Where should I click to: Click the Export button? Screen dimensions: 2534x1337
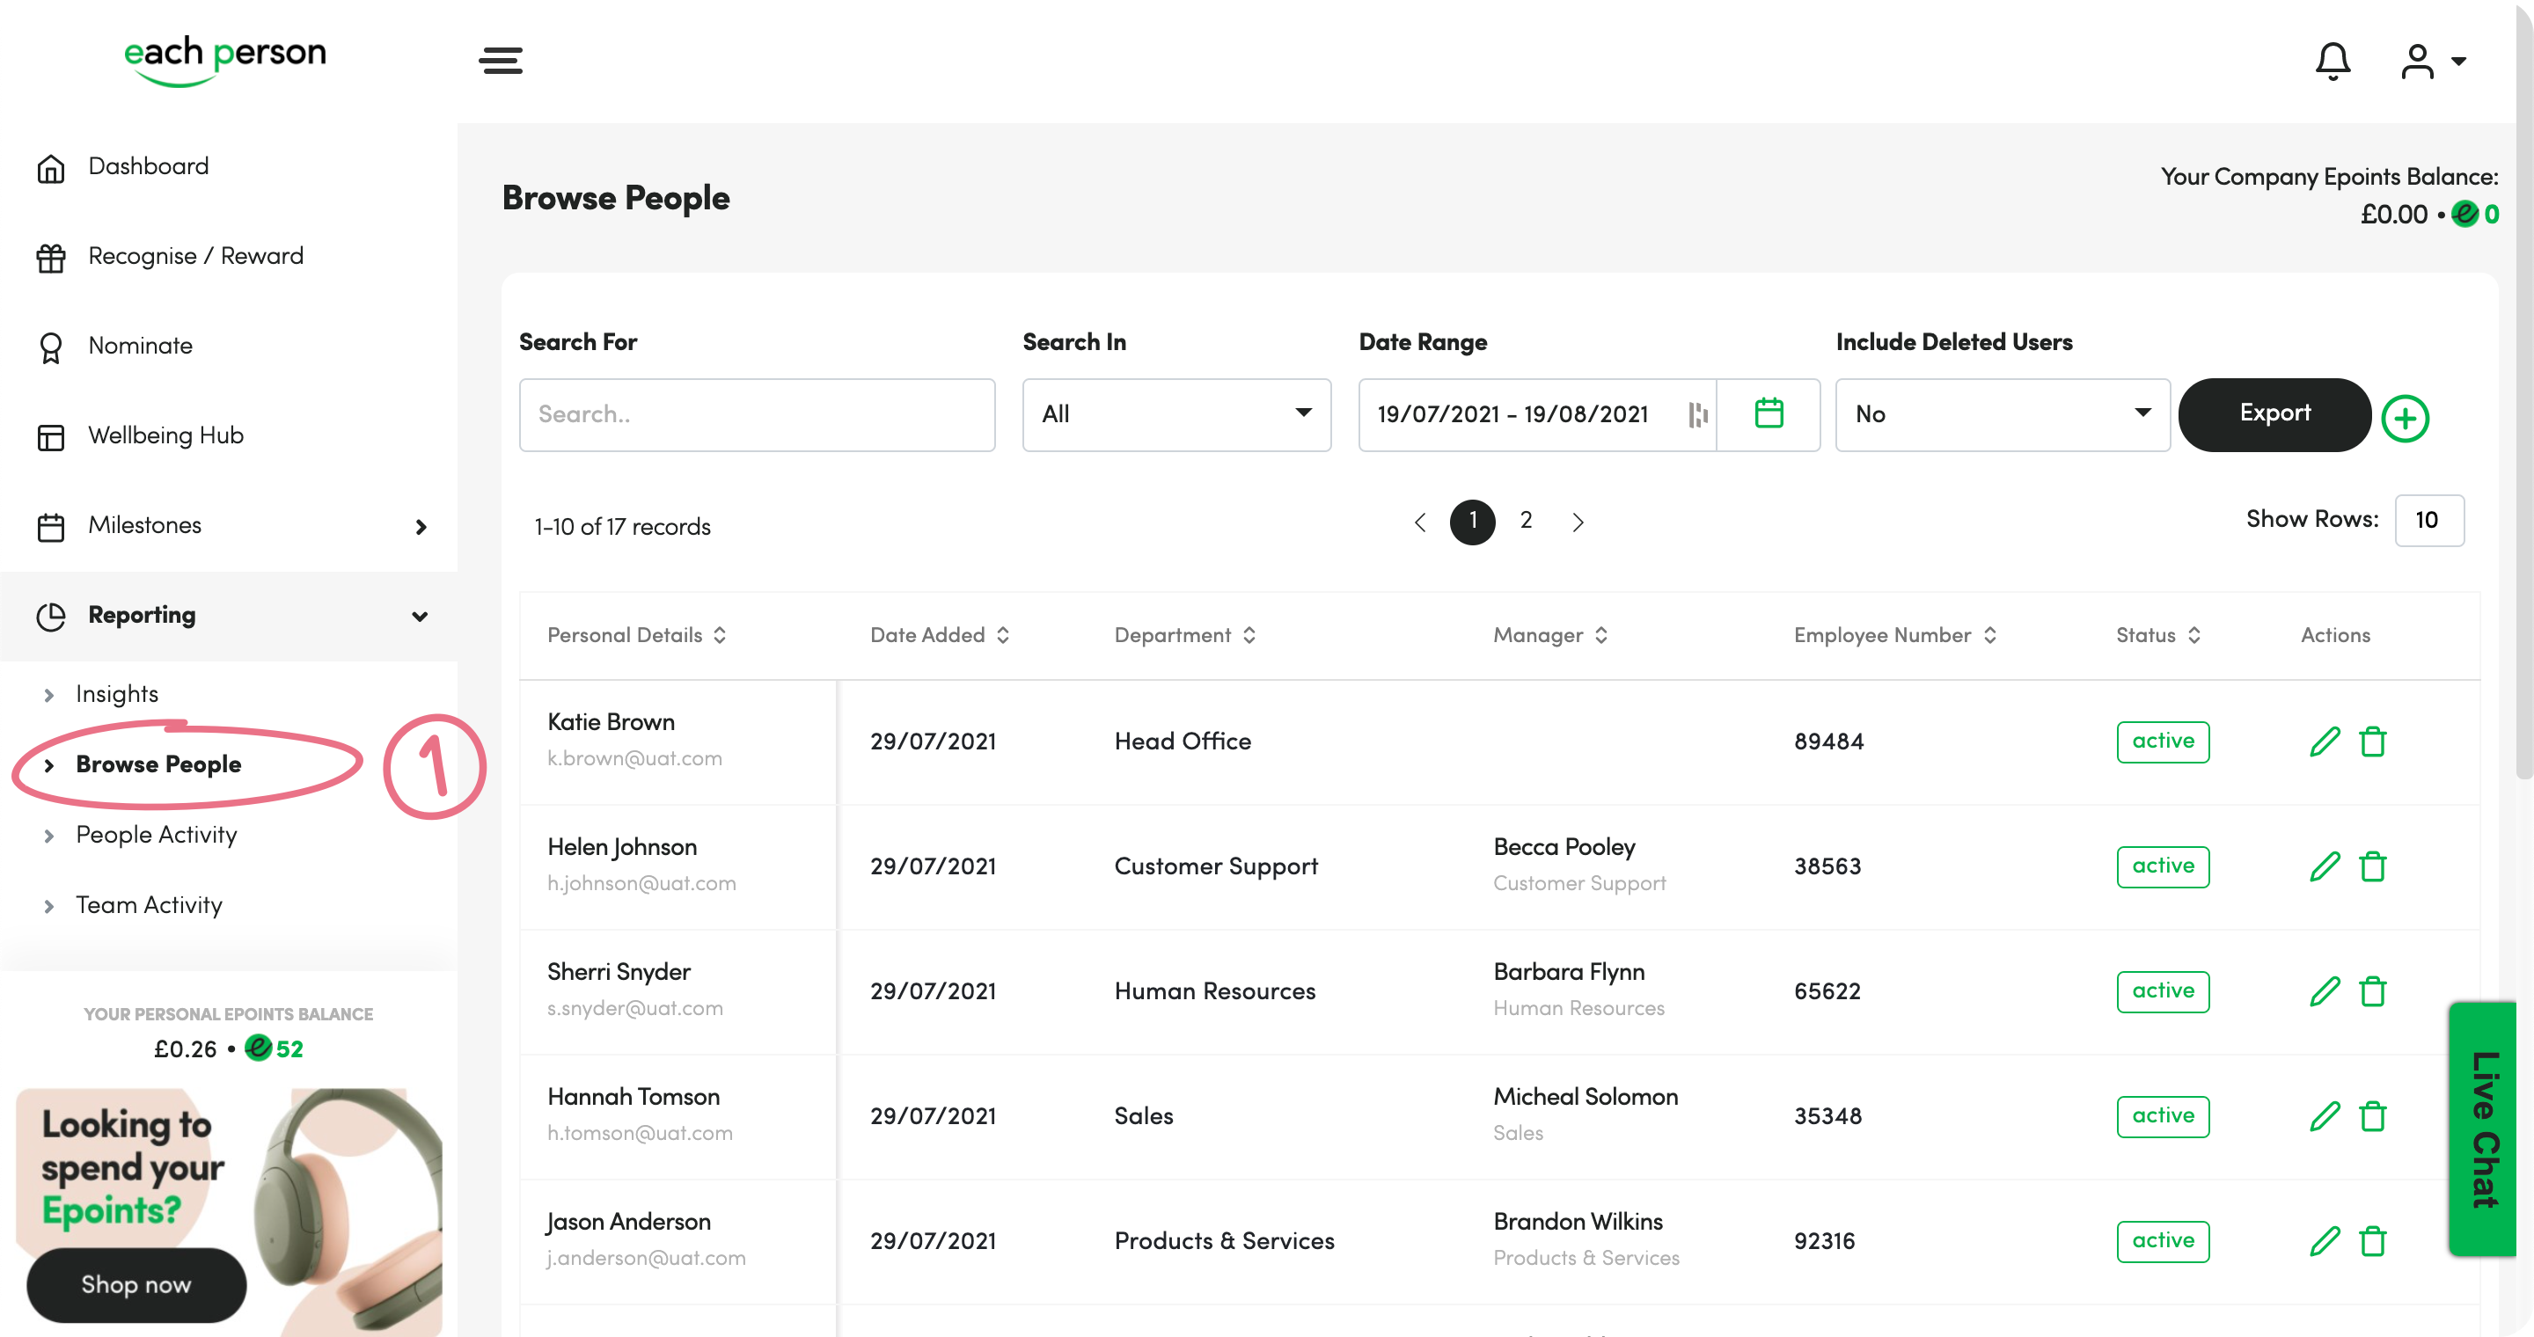(x=2274, y=414)
